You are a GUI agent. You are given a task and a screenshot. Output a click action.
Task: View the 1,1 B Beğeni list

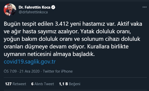[x=70, y=84]
